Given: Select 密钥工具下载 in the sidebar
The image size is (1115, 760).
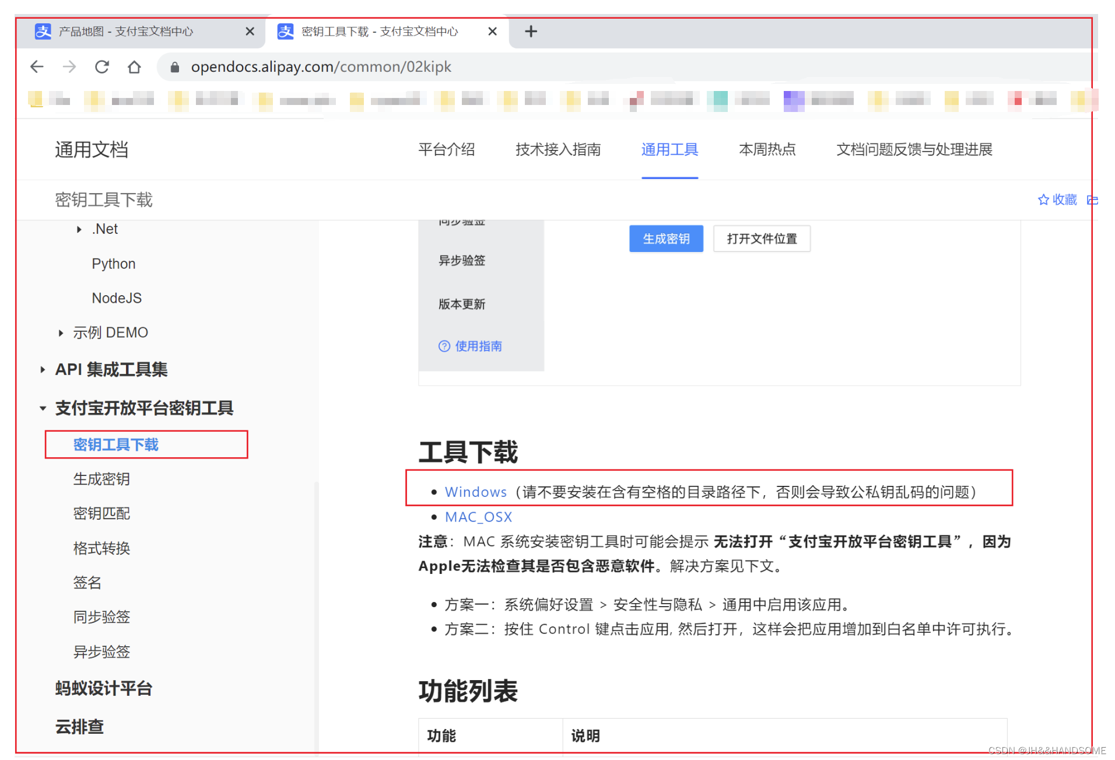Looking at the screenshot, I should pos(116,445).
